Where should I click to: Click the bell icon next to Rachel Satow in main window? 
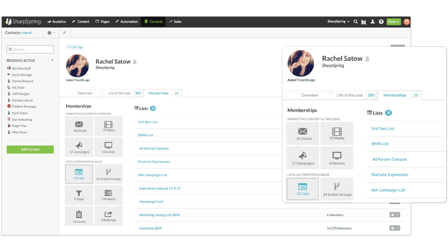[x=135, y=62]
